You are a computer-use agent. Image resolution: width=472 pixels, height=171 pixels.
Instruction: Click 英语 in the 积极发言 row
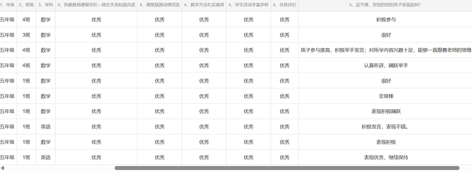click(x=45, y=127)
